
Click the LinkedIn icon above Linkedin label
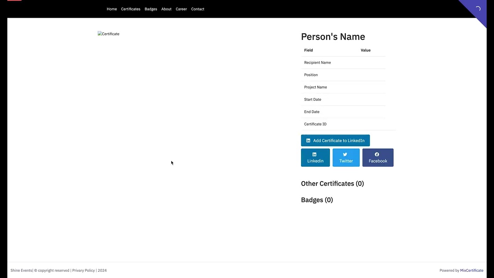[314, 154]
